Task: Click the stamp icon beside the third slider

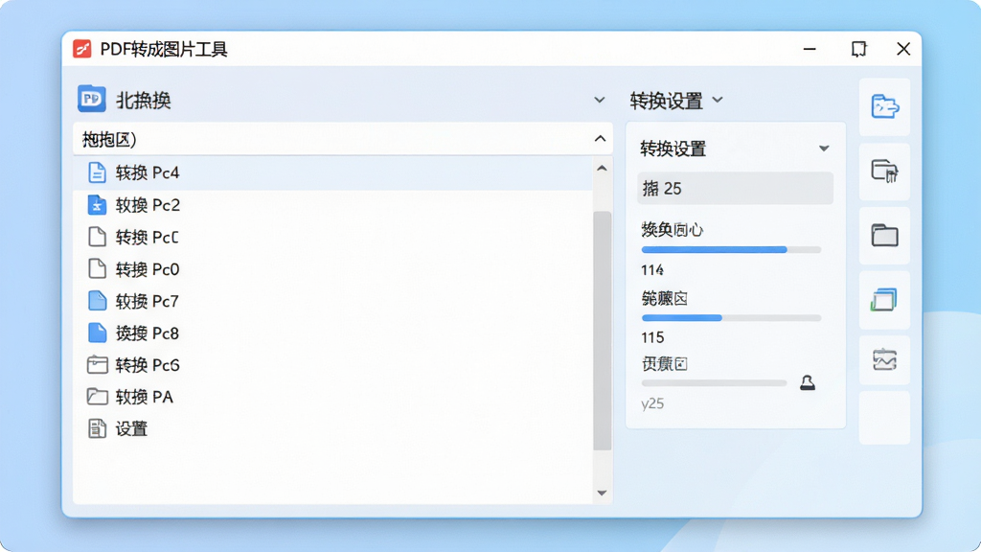Action: (808, 382)
